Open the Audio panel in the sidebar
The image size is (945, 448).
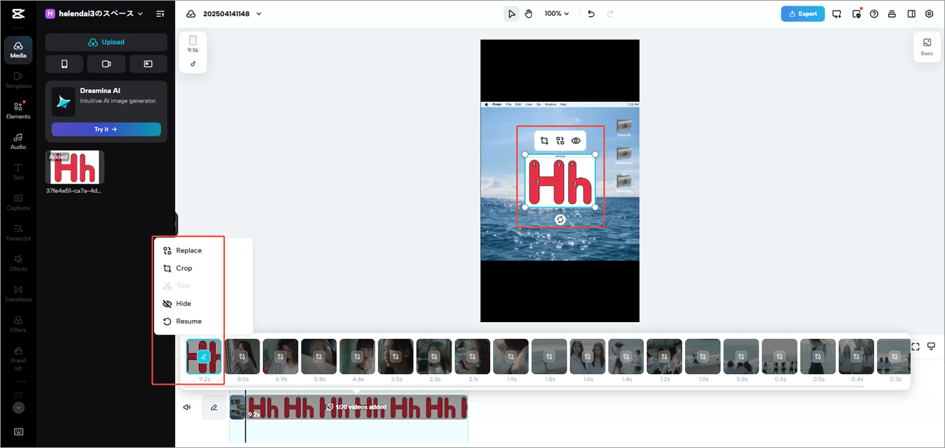(x=18, y=141)
